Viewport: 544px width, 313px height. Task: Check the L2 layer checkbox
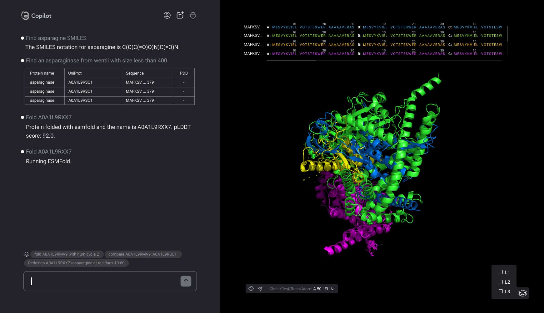501,282
